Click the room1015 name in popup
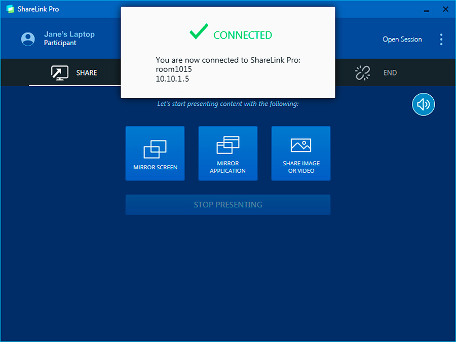The image size is (456, 342). coord(174,69)
